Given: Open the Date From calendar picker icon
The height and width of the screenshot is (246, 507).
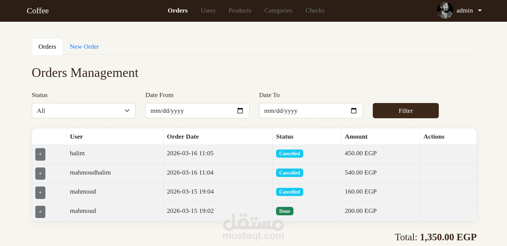Looking at the screenshot, I should click(x=240, y=111).
